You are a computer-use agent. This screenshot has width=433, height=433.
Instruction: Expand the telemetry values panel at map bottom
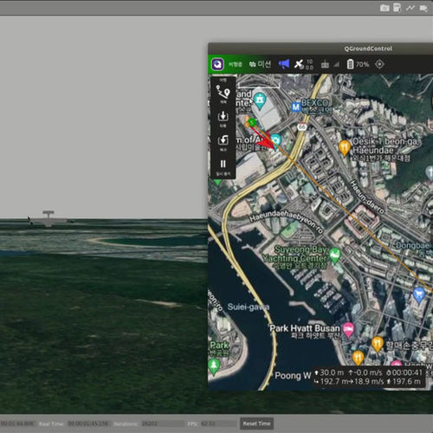pos(368,377)
